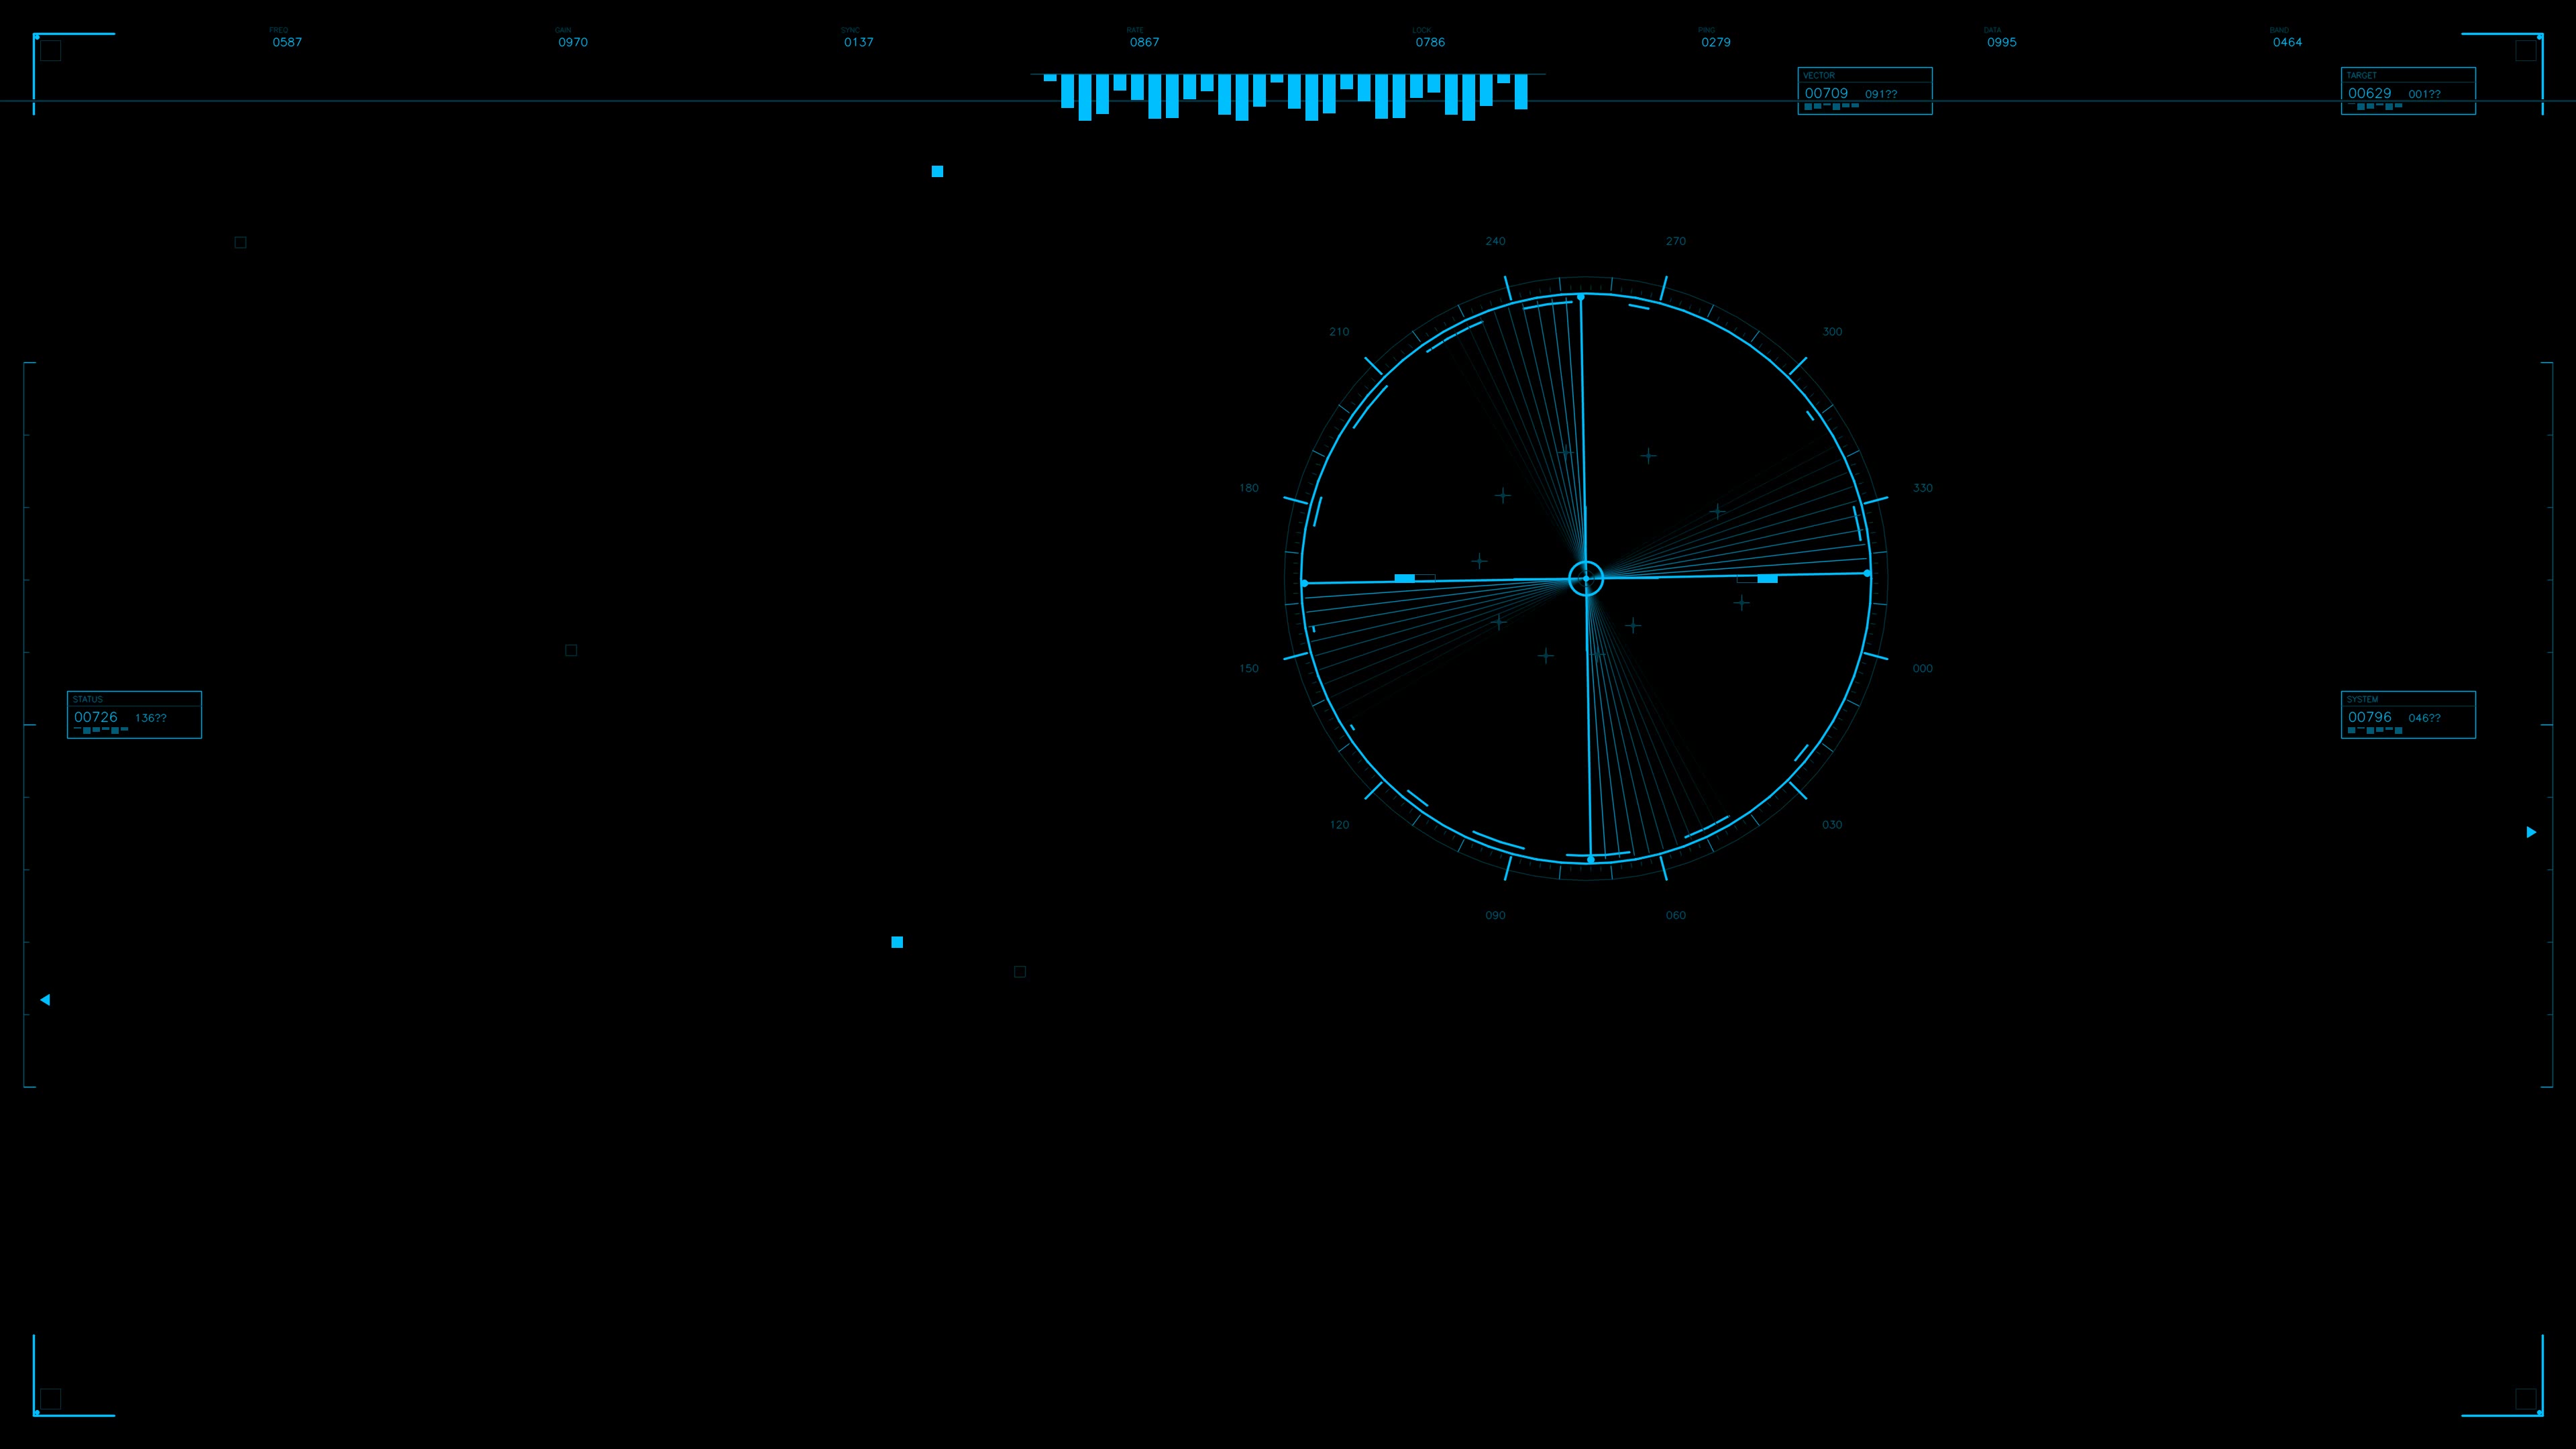Activate the PING 0279 readout

click(x=1717, y=42)
